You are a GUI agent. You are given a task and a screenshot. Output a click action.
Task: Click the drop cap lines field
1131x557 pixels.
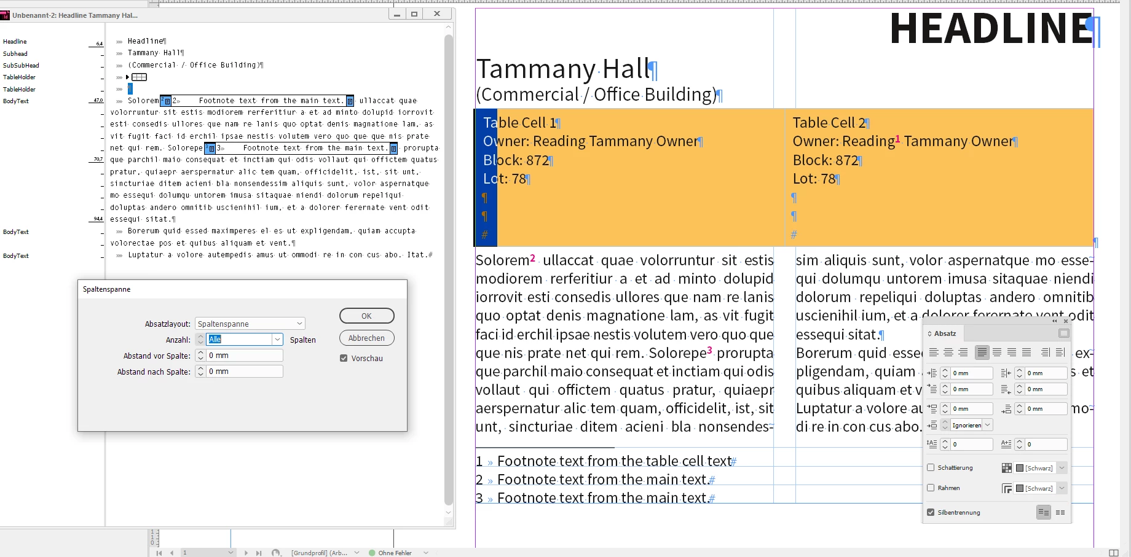[971, 444]
